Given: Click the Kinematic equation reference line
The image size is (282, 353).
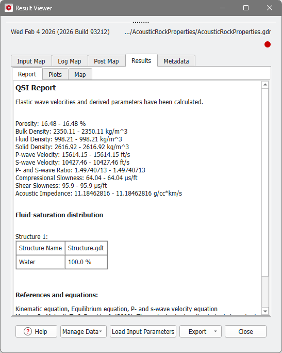Looking at the screenshot, I should (x=117, y=309).
